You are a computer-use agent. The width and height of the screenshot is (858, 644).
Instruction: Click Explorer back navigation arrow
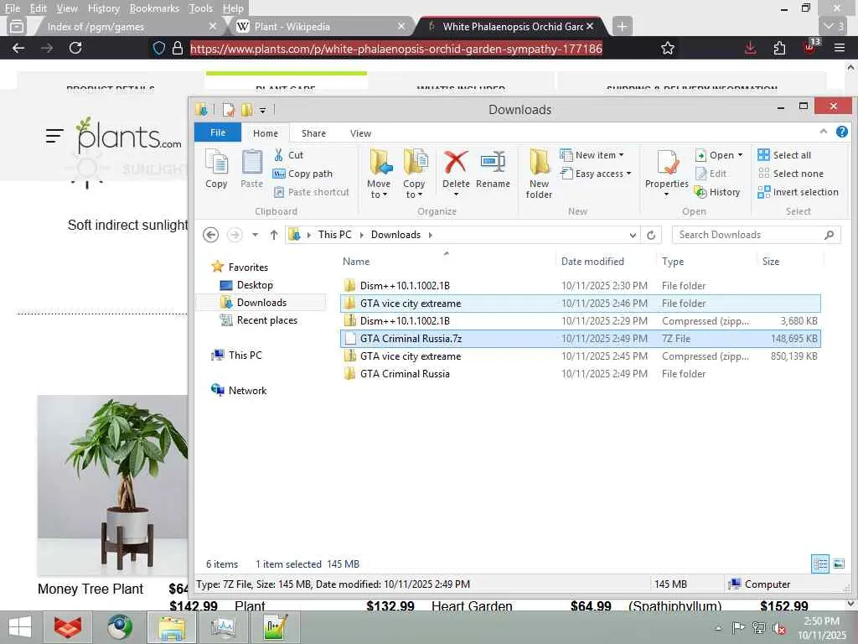210,235
